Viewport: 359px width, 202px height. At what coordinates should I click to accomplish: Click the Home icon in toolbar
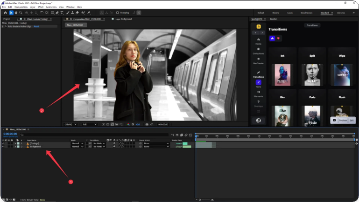pos(5,13)
